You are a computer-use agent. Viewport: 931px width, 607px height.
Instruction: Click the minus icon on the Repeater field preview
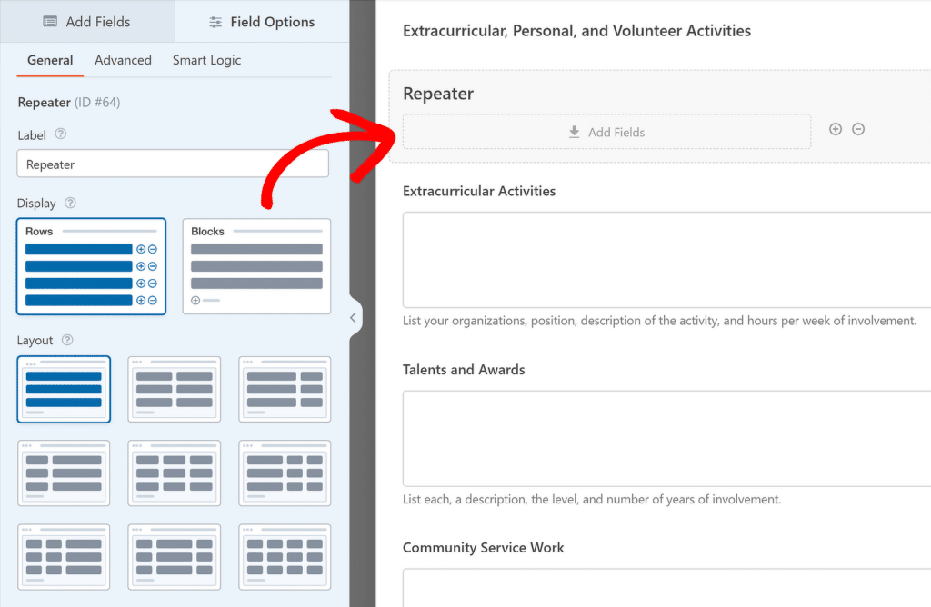(x=858, y=129)
